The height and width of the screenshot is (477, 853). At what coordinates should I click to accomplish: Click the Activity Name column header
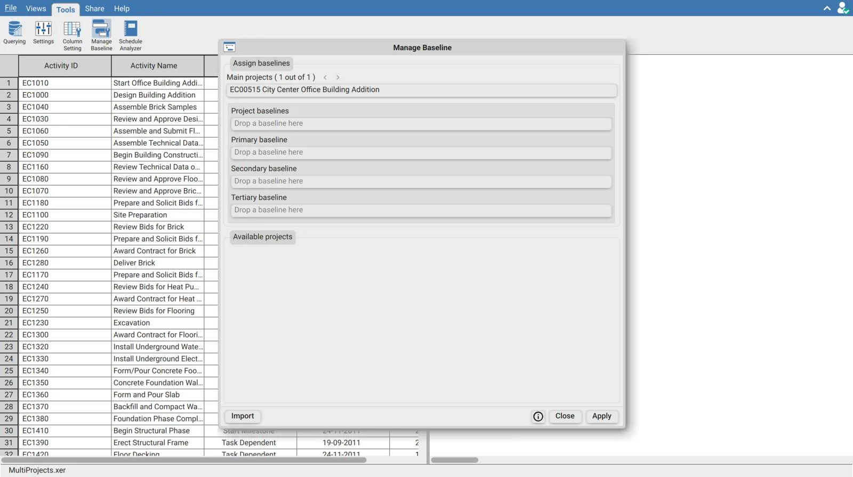pyautogui.click(x=158, y=66)
